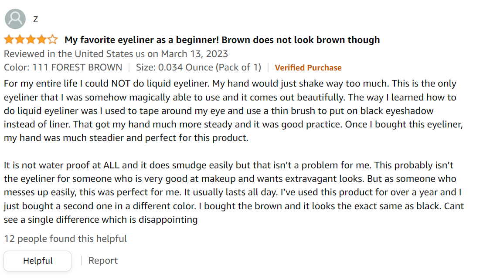
Task: Click the paragraph starting "For my entire life"
Action: point(230,111)
